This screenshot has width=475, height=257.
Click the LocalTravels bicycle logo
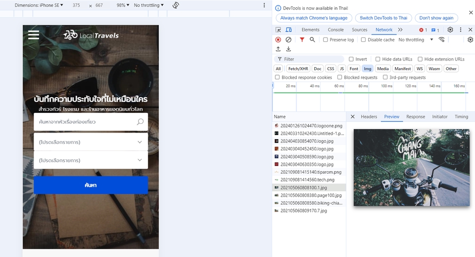(x=91, y=35)
